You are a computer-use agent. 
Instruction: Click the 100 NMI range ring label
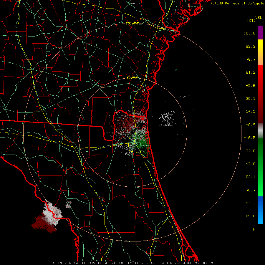132,23
